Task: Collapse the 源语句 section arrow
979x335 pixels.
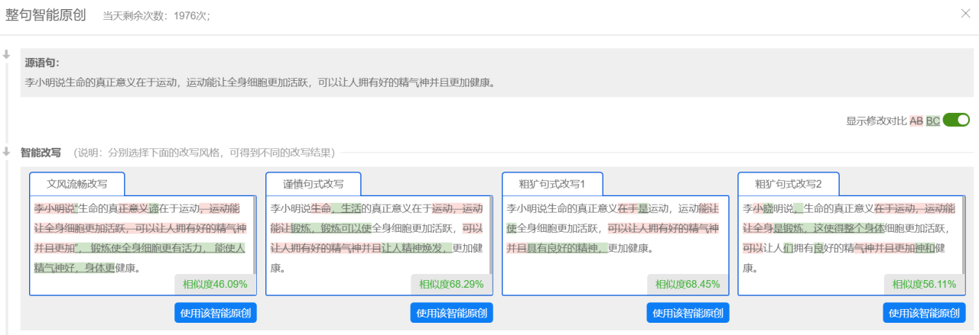Action: pyautogui.click(x=6, y=55)
